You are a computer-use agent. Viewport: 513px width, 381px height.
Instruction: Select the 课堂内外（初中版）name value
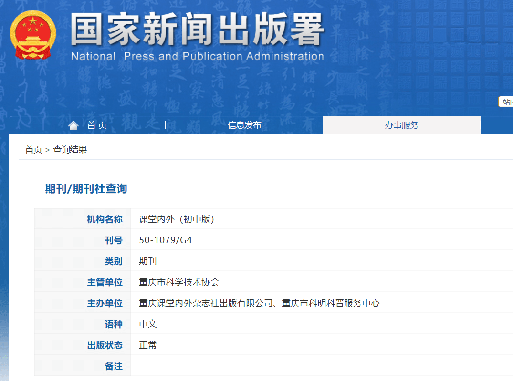tap(177, 219)
